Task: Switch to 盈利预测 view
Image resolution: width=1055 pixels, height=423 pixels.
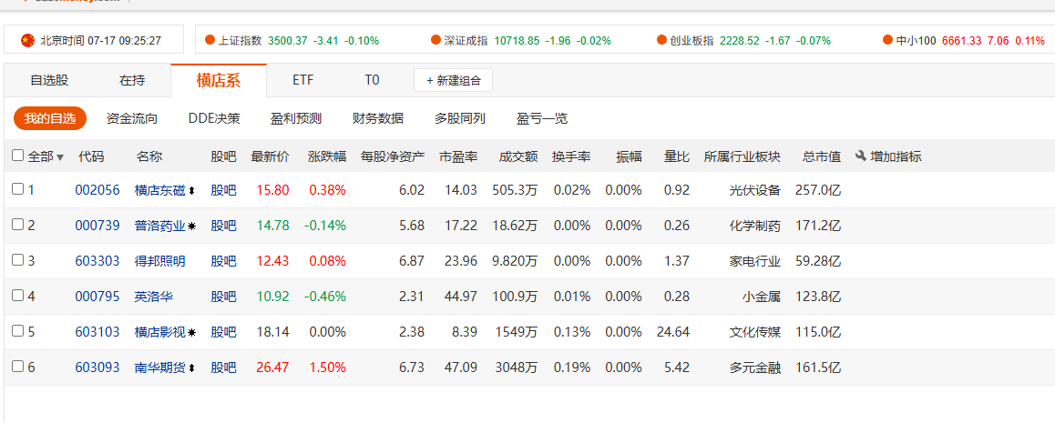Action: click(x=296, y=119)
